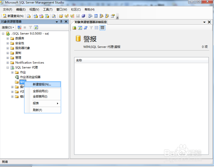Close the 对象资源管理器详细信息 tab
The image size is (214, 167).
click(x=209, y=22)
